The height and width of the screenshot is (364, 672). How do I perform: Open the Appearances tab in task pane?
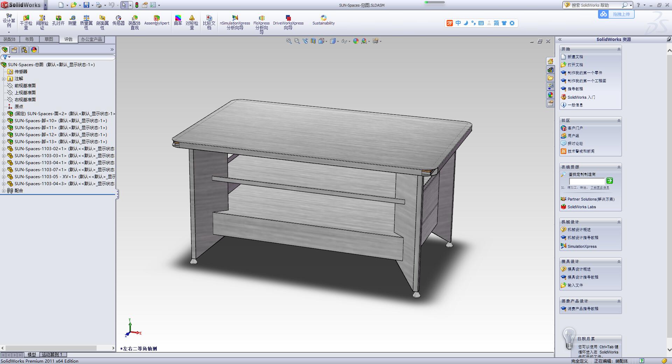[551, 95]
